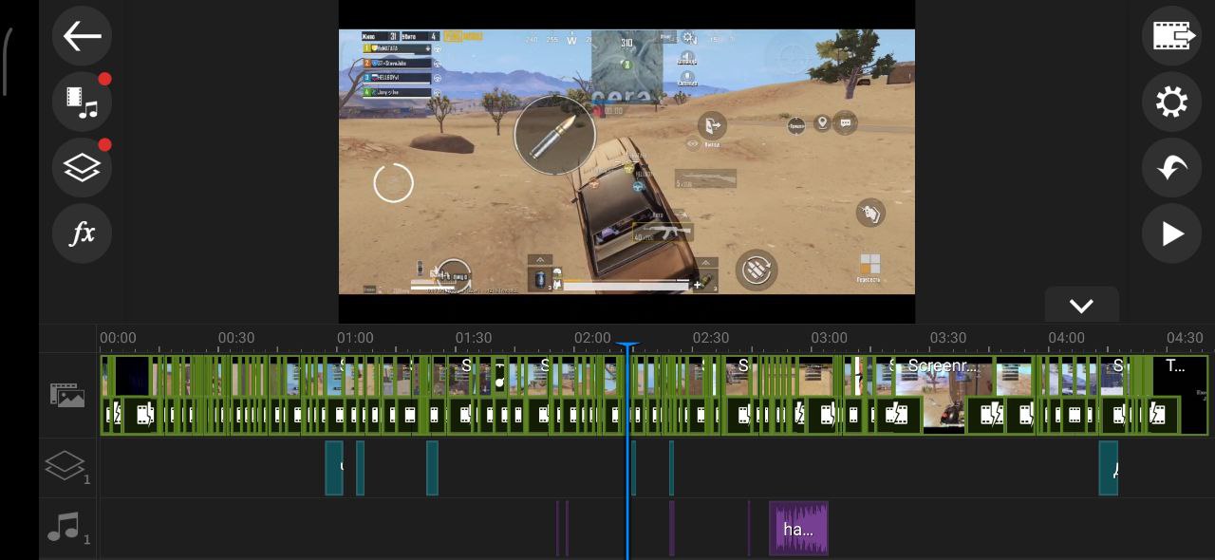Jump to 03:30 on the ruler
Viewport: 1215px width, 560px height.
948,338
